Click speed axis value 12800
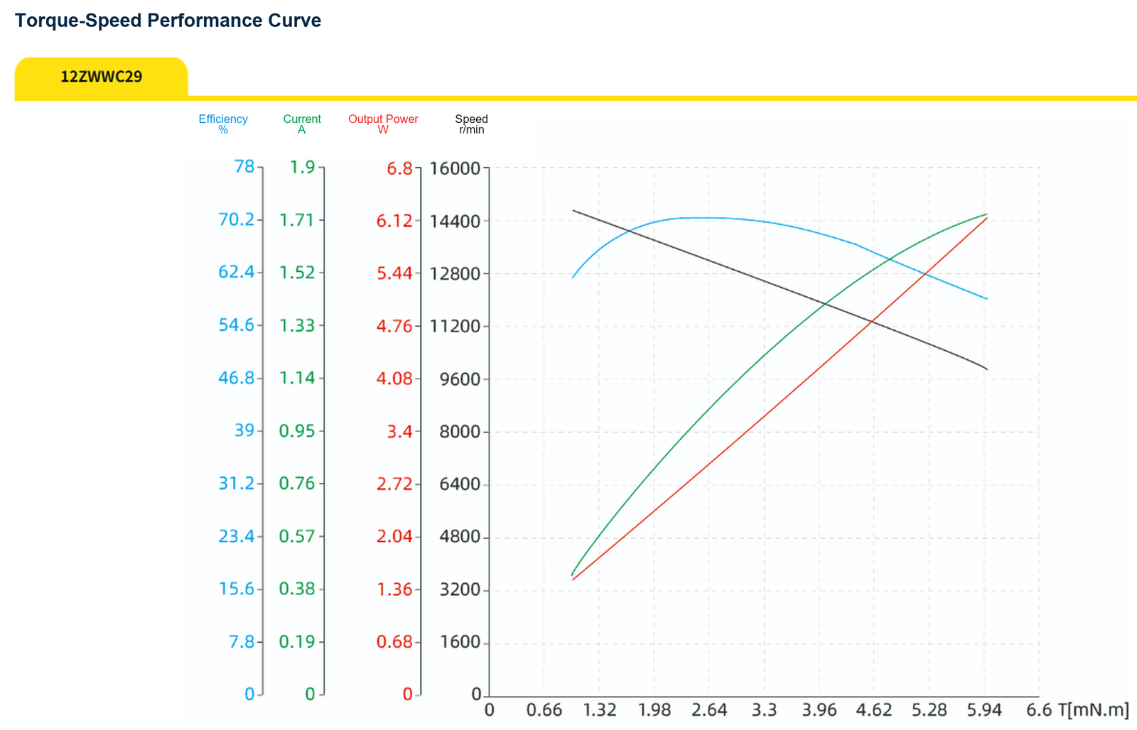This screenshot has width=1137, height=730. pos(455,273)
